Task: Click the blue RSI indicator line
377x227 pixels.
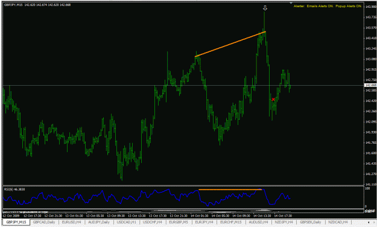Action: pos(147,198)
